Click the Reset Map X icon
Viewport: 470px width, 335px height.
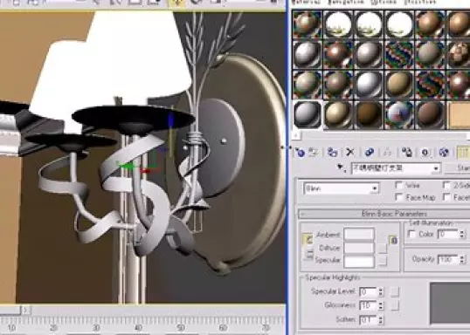coord(349,152)
